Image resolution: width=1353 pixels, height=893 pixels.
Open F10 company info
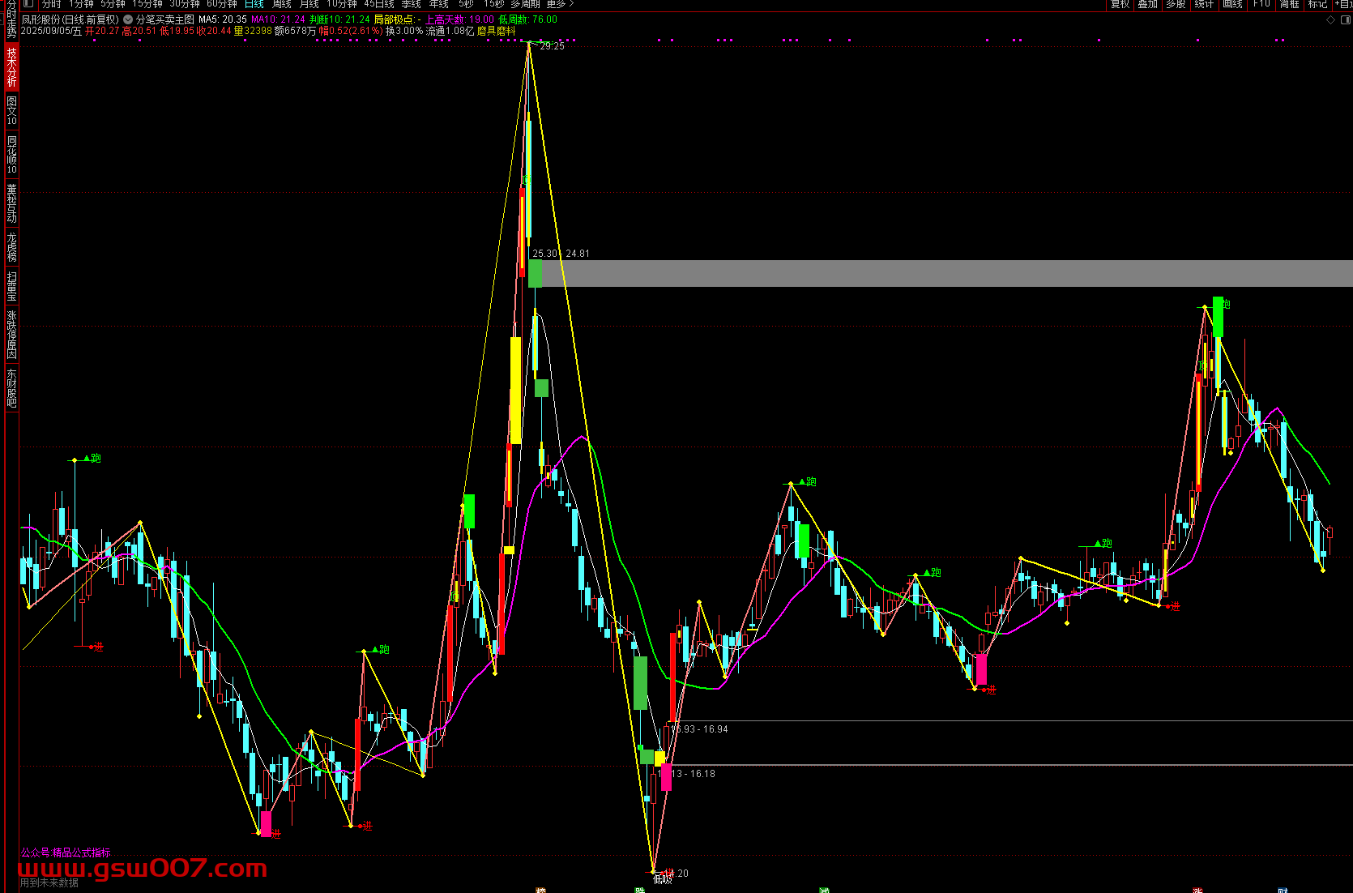1261,4
